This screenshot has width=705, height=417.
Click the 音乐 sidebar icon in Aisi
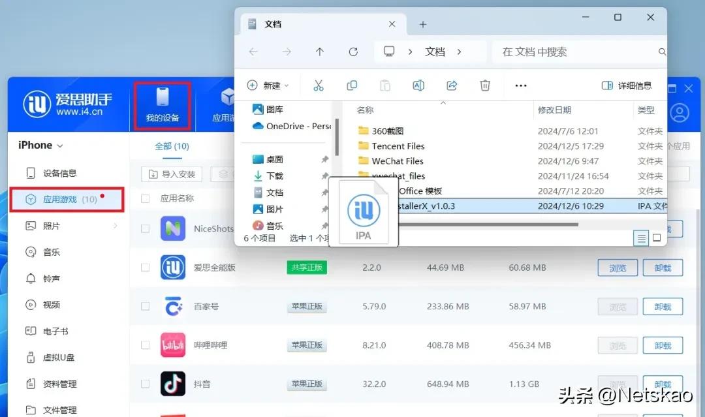pos(31,252)
